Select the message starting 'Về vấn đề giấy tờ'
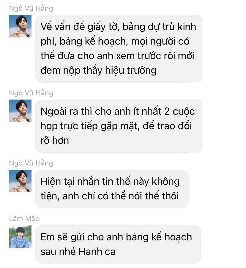 [x=119, y=49]
